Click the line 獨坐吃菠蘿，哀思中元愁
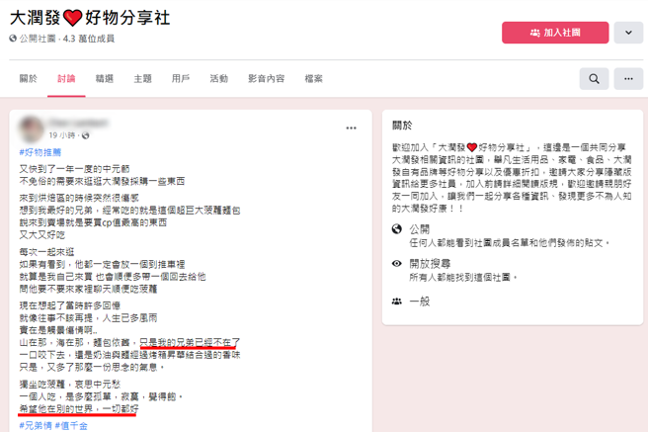Image resolution: width=648 pixels, height=432 pixels. 70,384
